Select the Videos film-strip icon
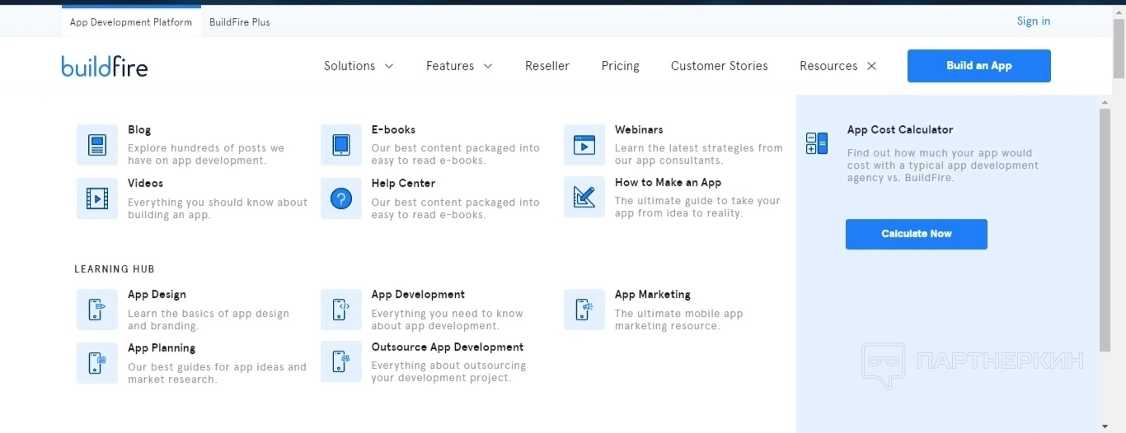This screenshot has height=433, width=1126. pyautogui.click(x=97, y=198)
